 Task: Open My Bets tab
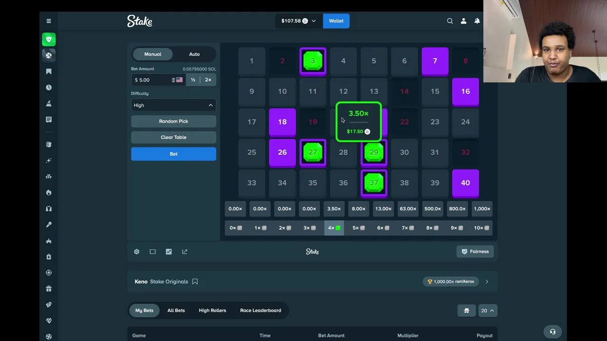click(144, 311)
